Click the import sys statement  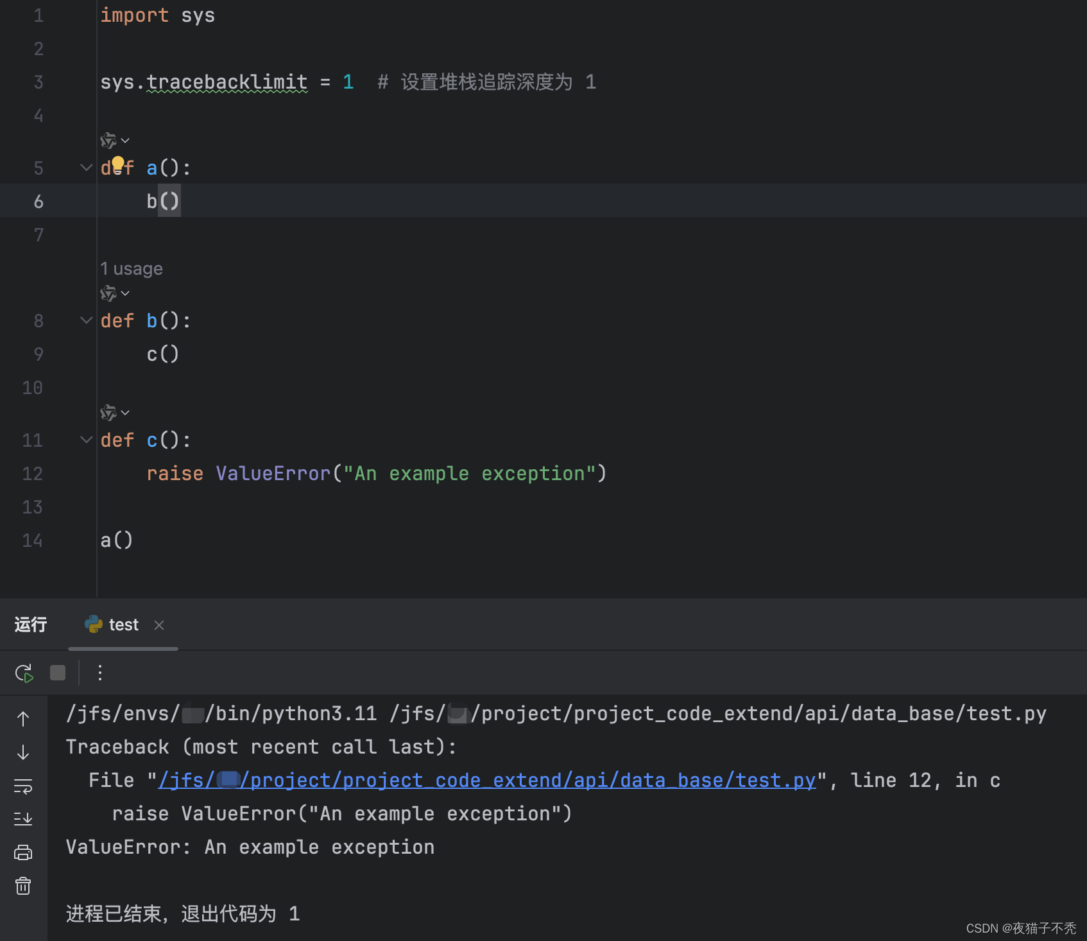158,15
